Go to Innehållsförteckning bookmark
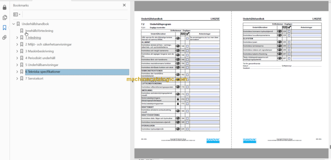 [x=39, y=31]
